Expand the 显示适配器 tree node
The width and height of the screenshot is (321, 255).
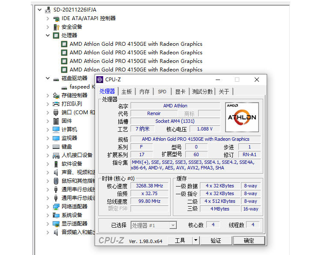pyautogui.click(x=48, y=224)
